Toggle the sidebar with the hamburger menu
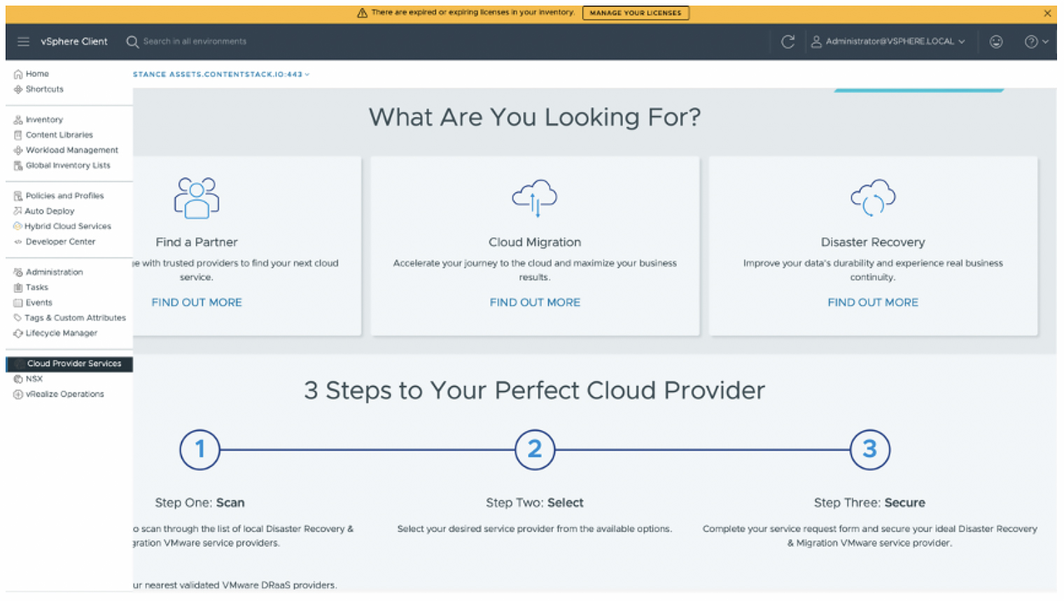The width and height of the screenshot is (1064, 601). 23,41
